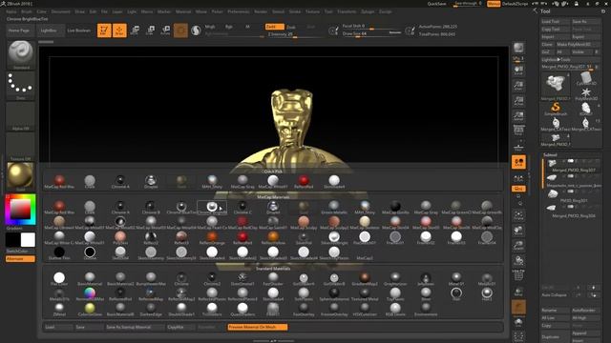Open the Standard brush picker thumbnail
The image size is (611, 343).
(21, 54)
